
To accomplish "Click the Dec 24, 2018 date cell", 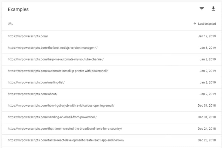I will coord(207,129).
